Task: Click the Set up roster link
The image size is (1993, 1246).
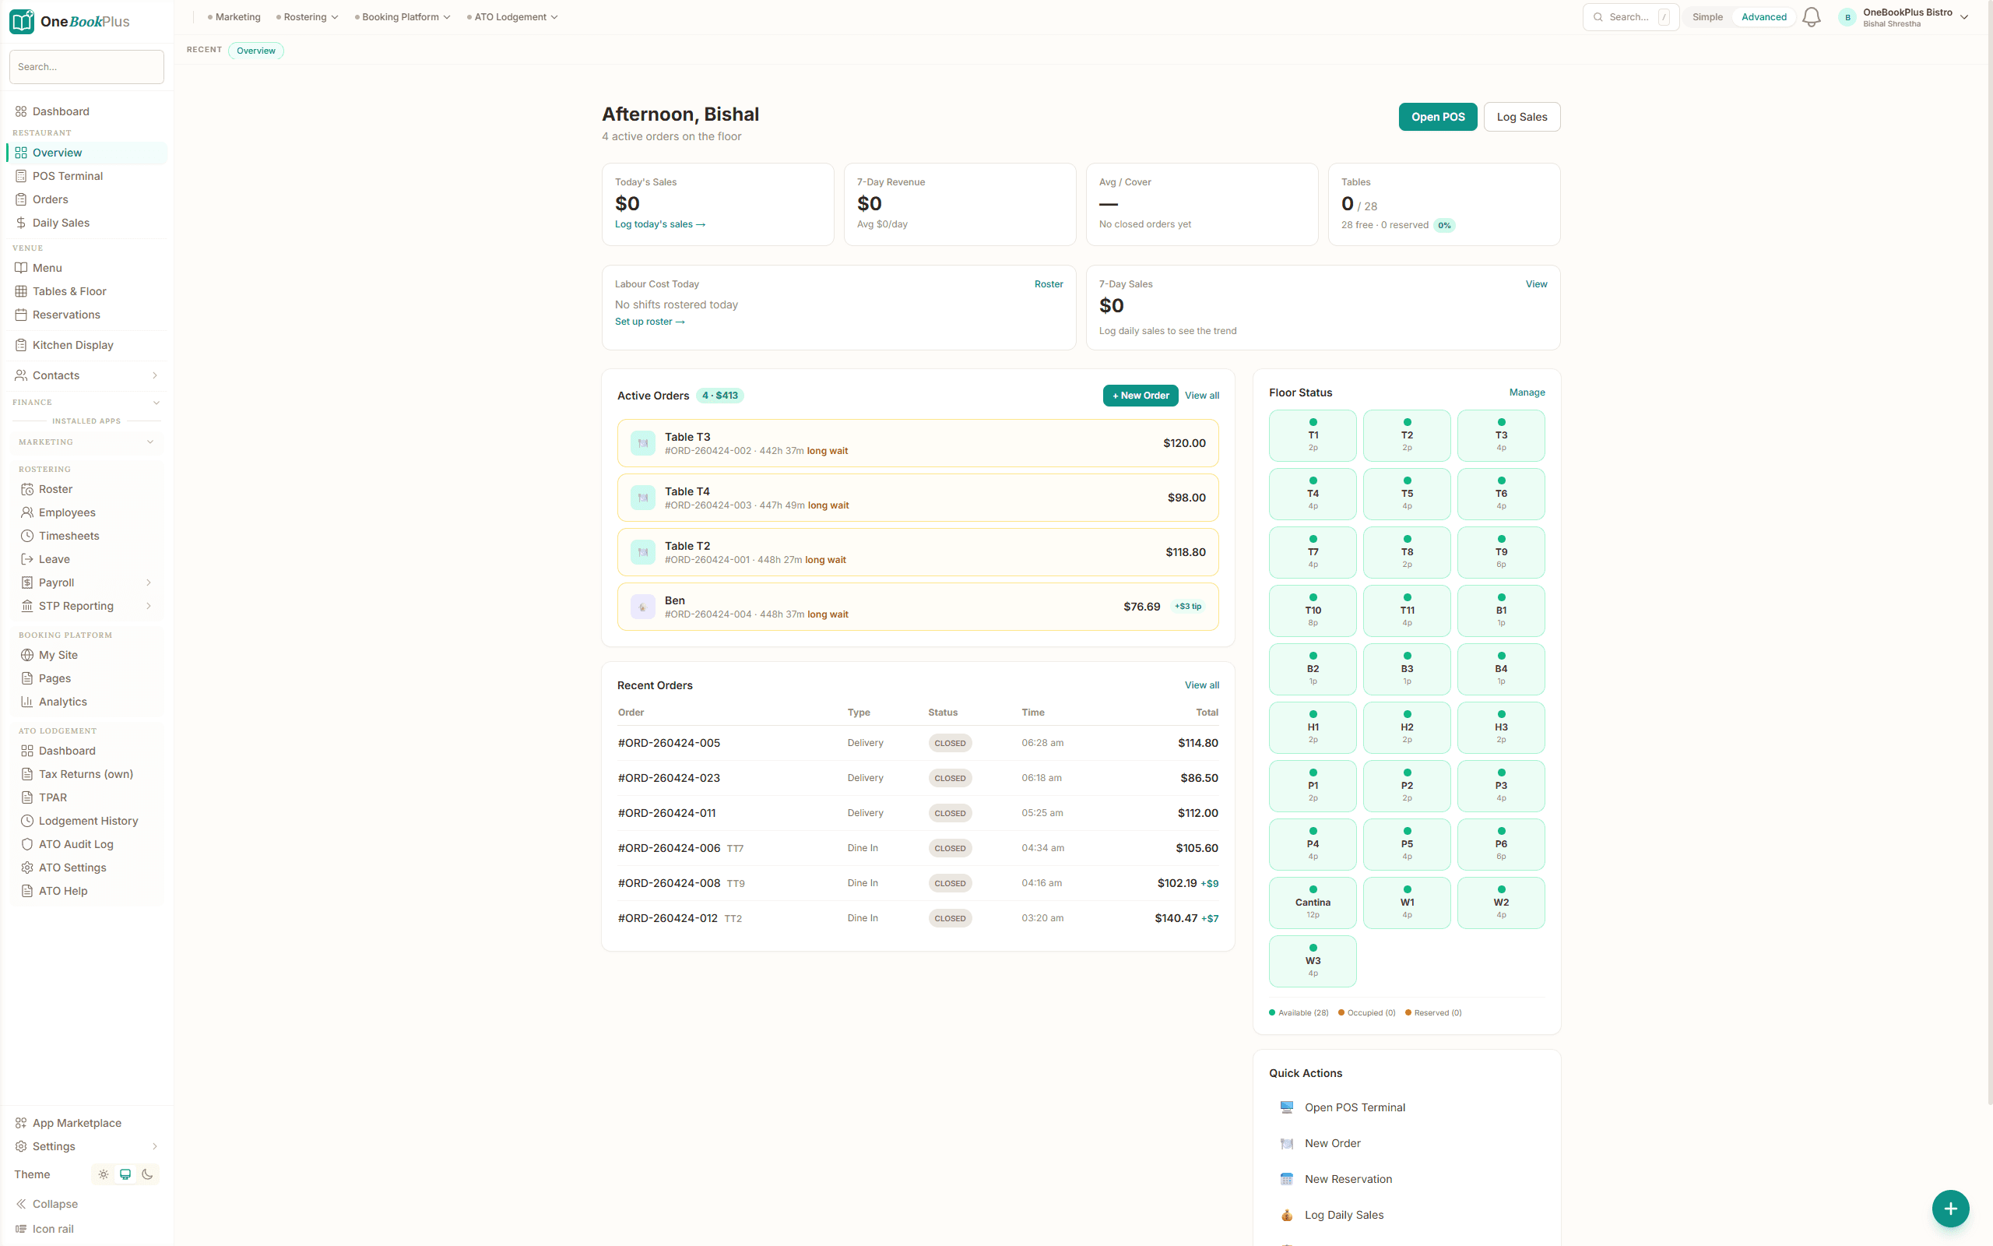Action: [x=650, y=322]
